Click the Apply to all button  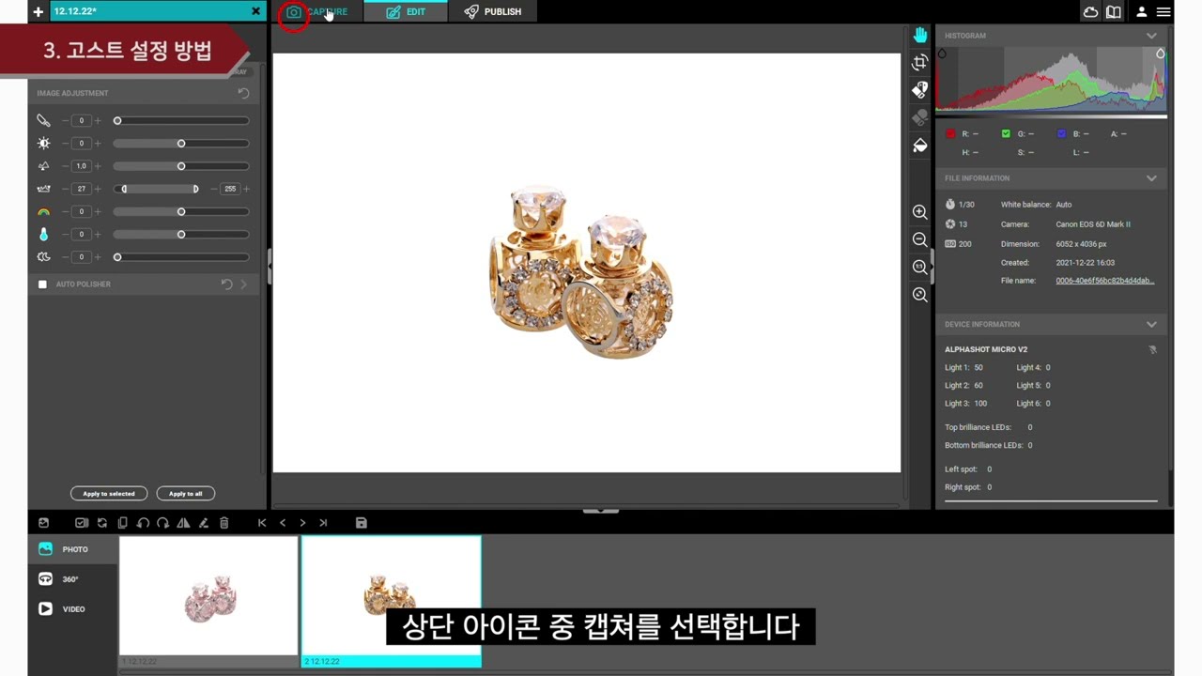click(186, 494)
